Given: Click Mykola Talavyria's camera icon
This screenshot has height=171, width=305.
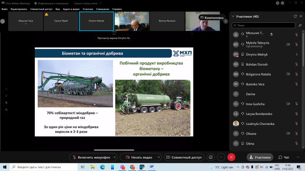Looking at the screenshot, I should tap(288, 44).
